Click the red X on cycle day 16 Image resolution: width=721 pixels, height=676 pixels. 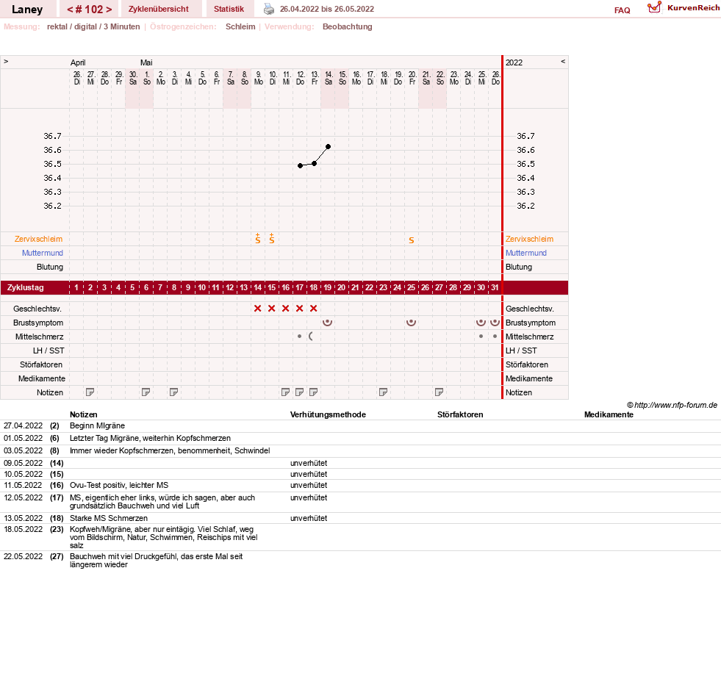[x=286, y=309]
